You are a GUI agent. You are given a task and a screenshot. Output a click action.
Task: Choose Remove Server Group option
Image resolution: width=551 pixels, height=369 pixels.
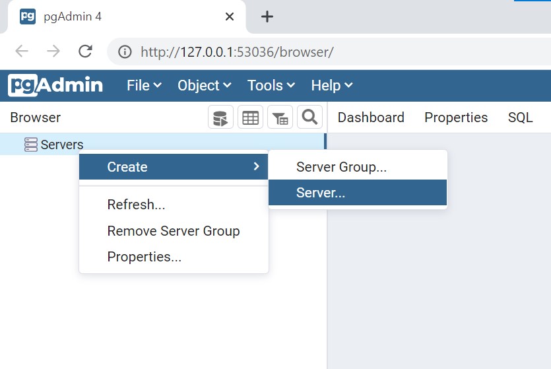173,231
